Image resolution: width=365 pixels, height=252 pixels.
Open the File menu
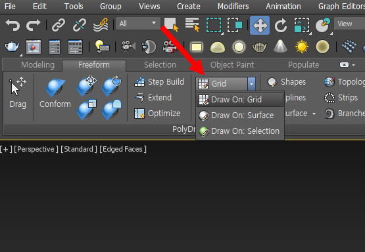point(10,7)
